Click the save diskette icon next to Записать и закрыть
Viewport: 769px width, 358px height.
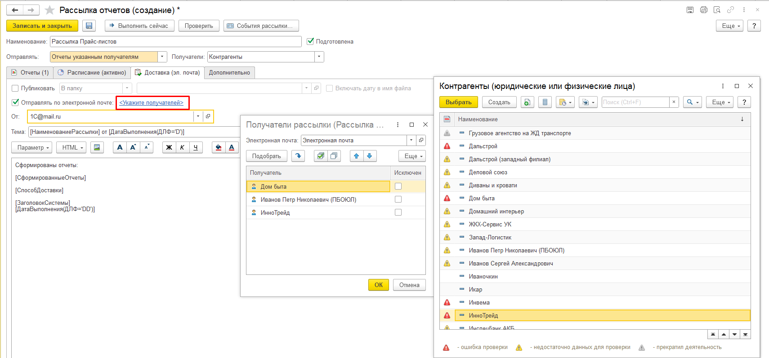click(89, 26)
